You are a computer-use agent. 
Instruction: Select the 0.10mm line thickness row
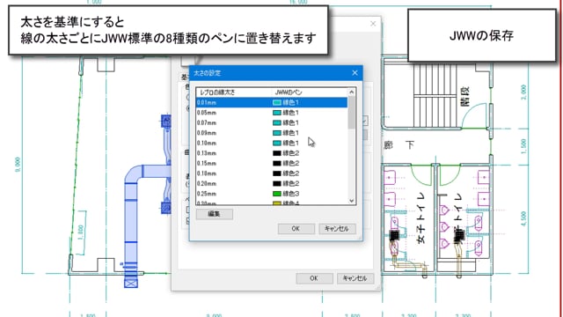272,143
